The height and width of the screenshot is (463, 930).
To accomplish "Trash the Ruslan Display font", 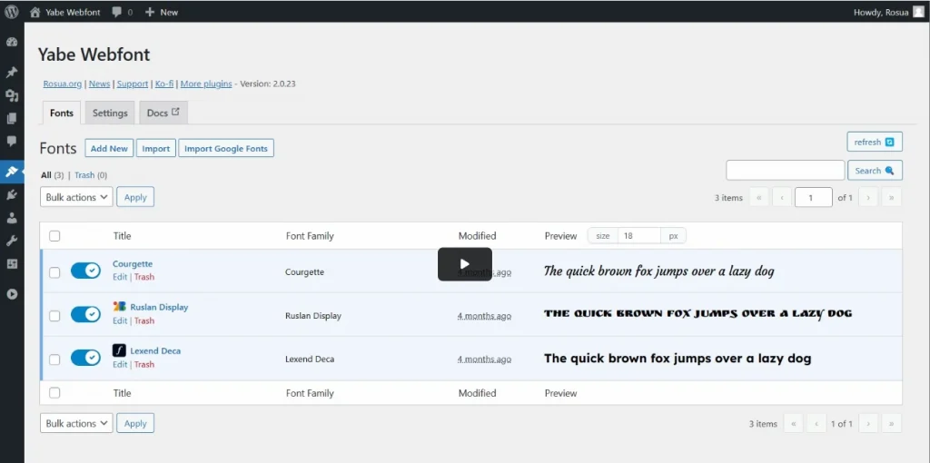I will click(x=144, y=320).
